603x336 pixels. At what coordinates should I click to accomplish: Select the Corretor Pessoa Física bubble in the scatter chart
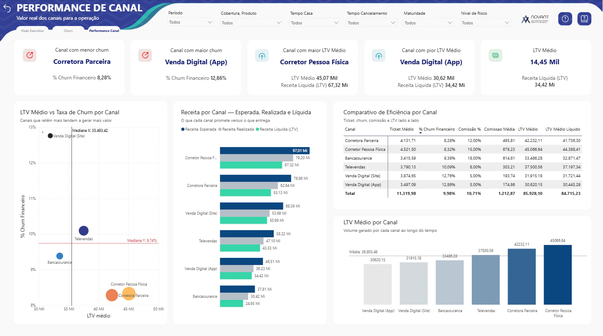coord(129,294)
